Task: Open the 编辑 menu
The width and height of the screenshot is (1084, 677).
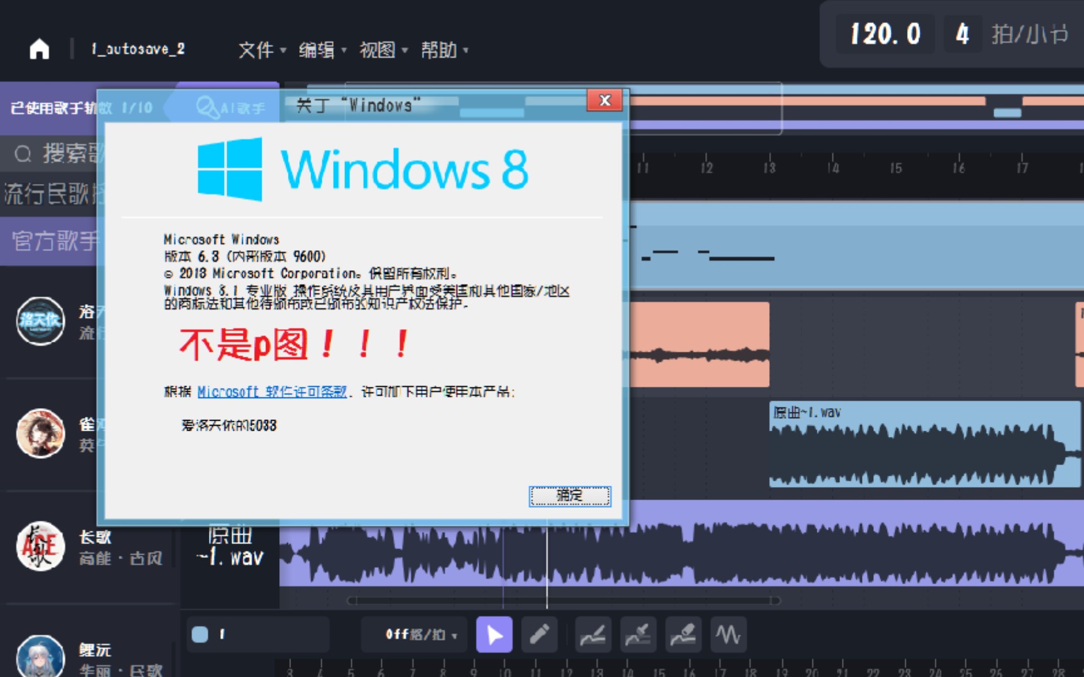Action: pyautogui.click(x=322, y=50)
